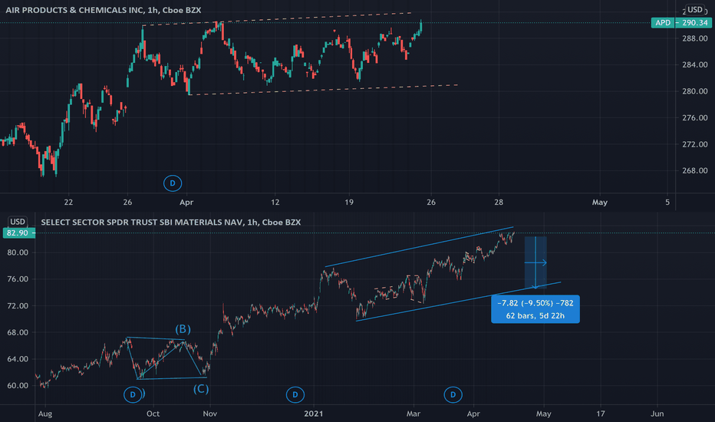Click the 28 date label on time axis
This screenshot has width=715, height=422.
tap(499, 202)
